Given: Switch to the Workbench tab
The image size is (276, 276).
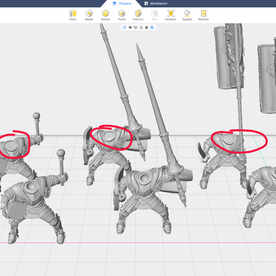Looking at the screenshot, I should pos(156,3).
